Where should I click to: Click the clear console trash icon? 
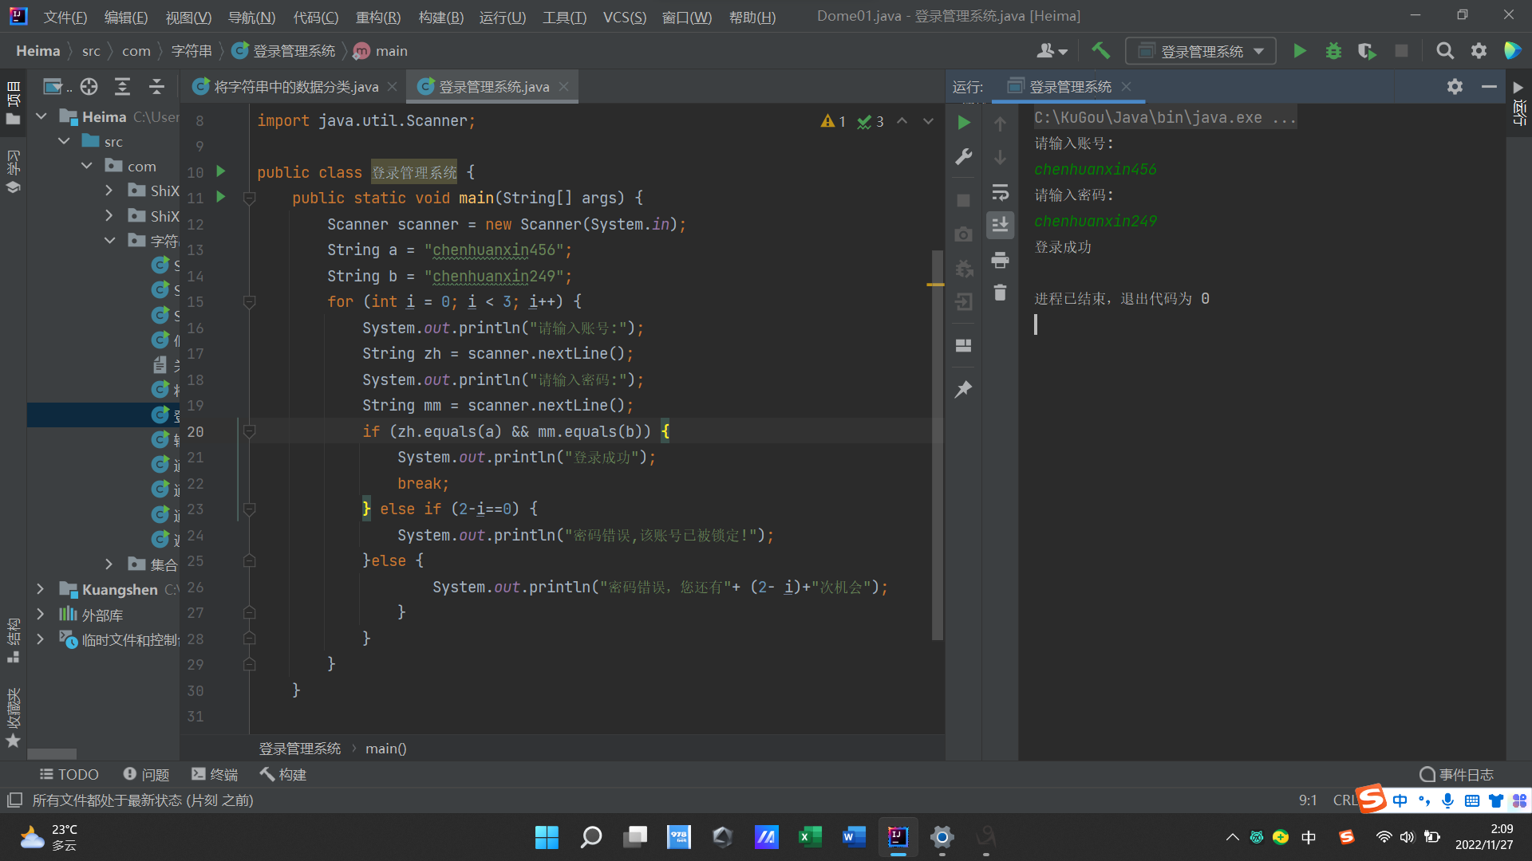pos(1000,293)
